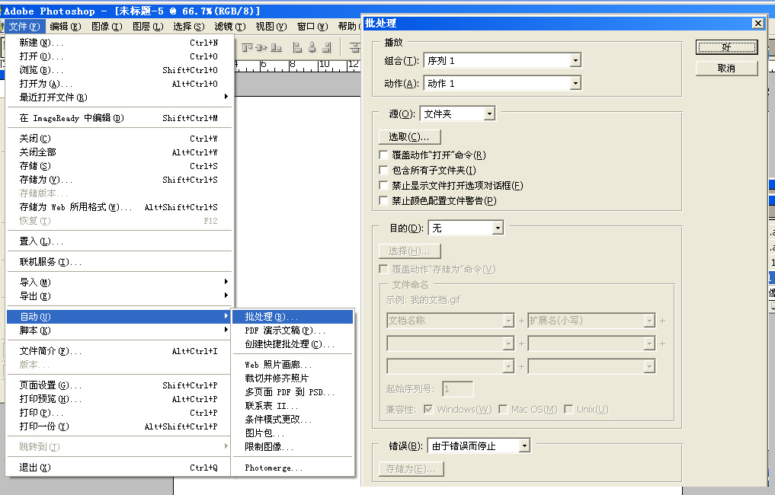Choose 关闭全部 menu item
This screenshot has width=775, height=495.
(x=119, y=152)
